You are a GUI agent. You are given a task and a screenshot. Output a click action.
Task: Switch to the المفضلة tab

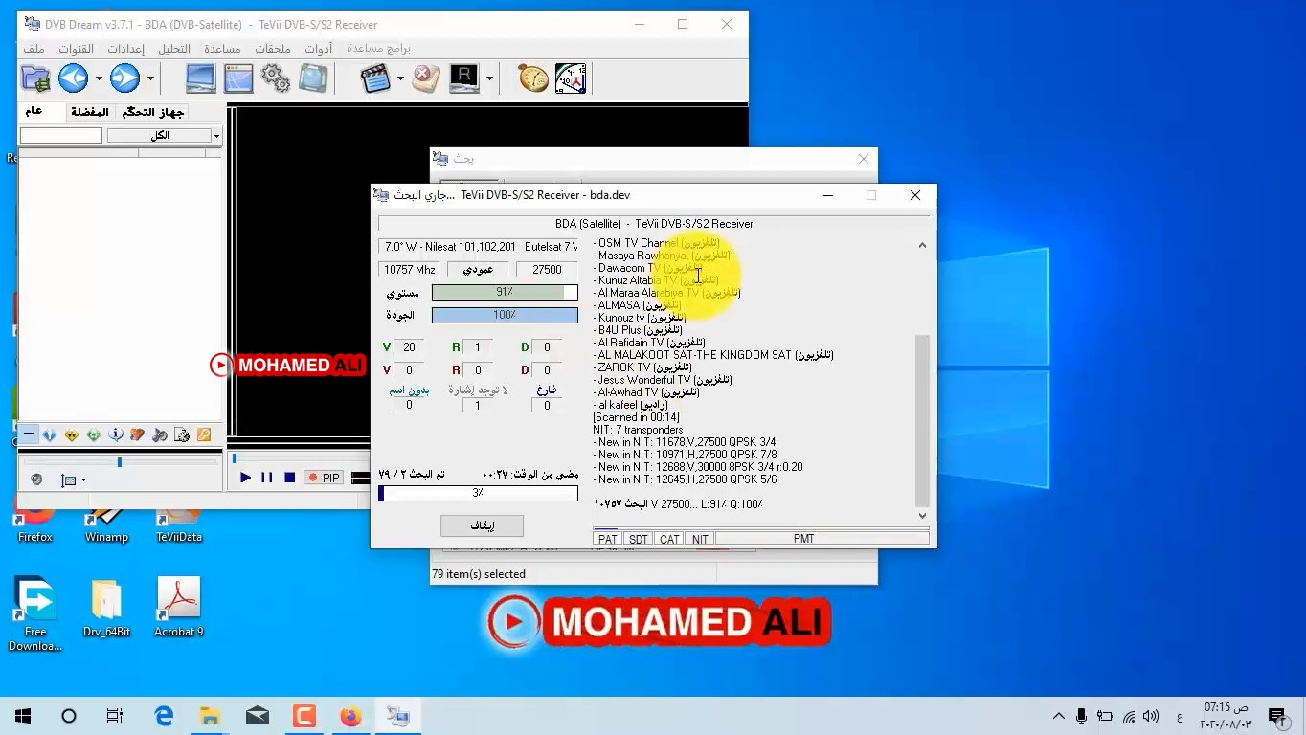90,112
